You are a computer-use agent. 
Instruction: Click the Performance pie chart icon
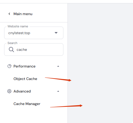[9, 66]
